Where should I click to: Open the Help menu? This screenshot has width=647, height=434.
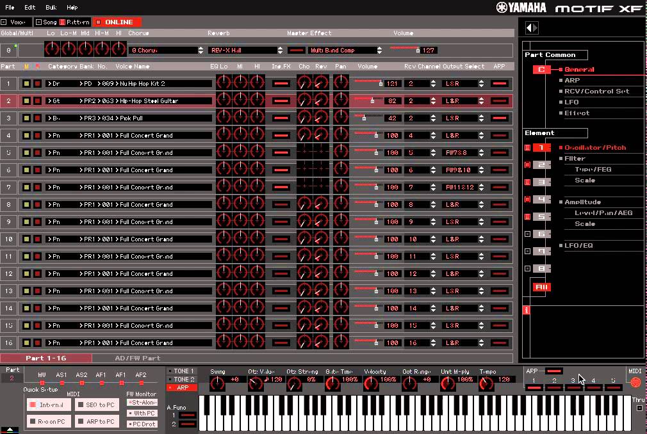click(x=72, y=8)
